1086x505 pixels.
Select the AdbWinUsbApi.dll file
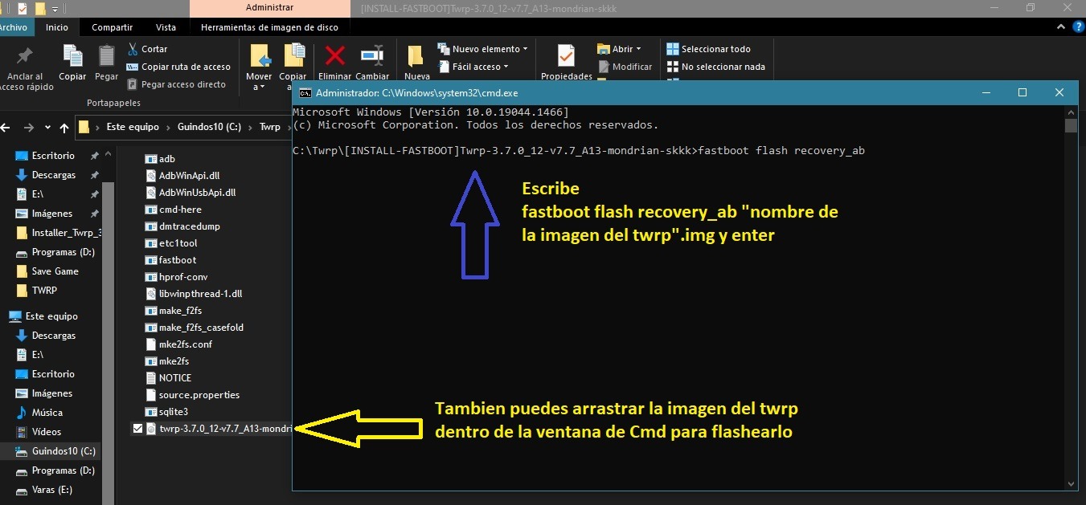(191, 193)
